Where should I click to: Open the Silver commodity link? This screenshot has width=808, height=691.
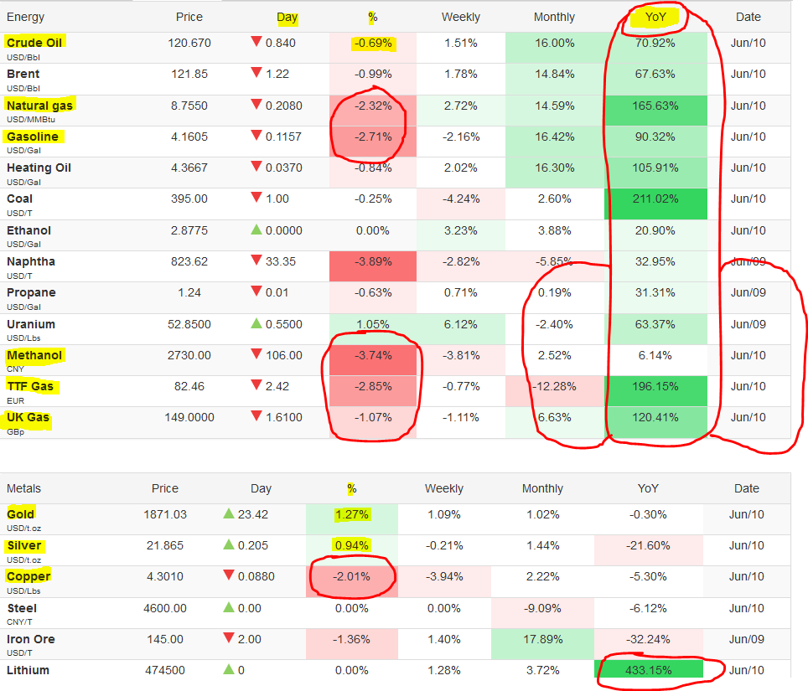pos(23,545)
